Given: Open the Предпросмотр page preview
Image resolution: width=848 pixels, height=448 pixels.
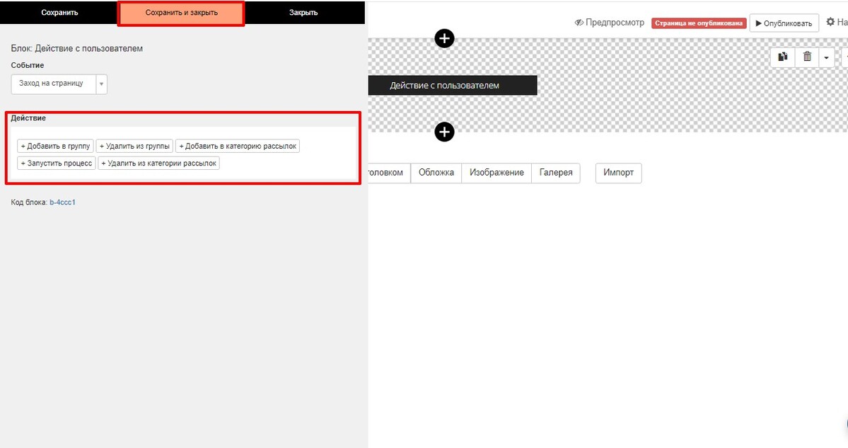Looking at the screenshot, I should pyautogui.click(x=610, y=23).
